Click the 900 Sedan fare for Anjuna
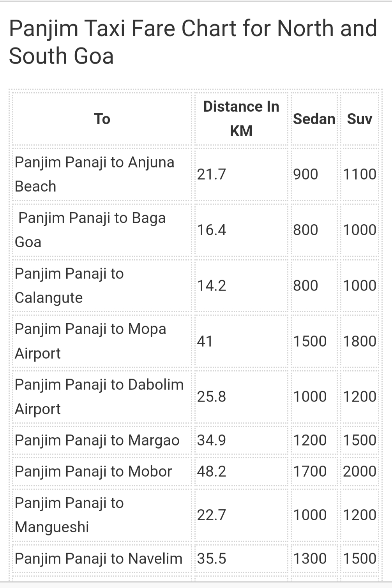392x588 pixels. (305, 174)
